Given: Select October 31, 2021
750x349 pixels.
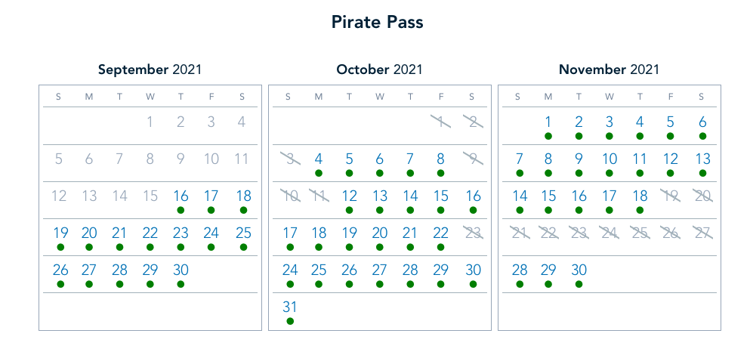Looking at the screenshot, I should pos(290,307).
